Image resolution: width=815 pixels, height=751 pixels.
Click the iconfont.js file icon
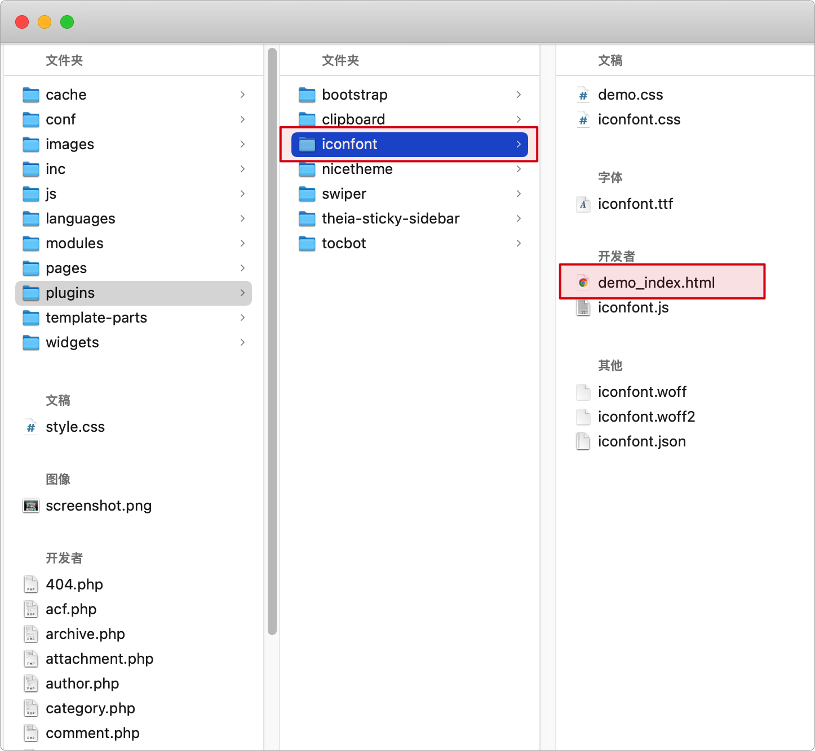[x=583, y=307]
